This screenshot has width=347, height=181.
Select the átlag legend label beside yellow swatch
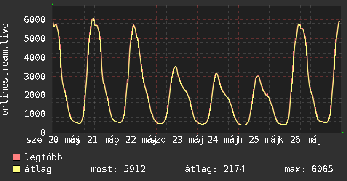point(38,169)
